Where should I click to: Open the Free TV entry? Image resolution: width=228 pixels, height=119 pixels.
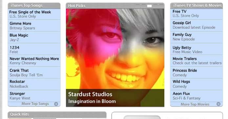tap(197, 14)
